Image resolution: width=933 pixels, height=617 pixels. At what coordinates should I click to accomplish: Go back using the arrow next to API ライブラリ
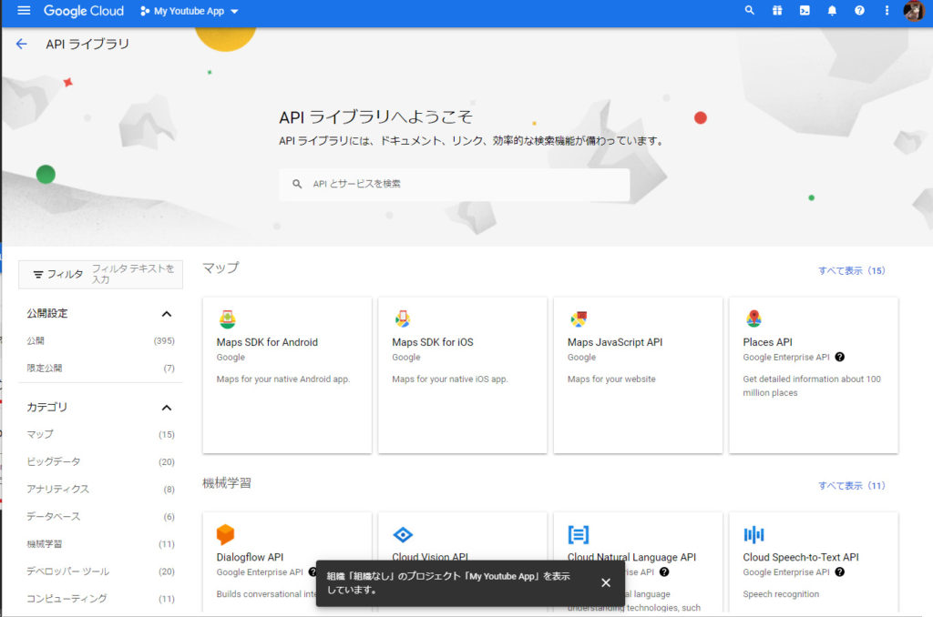point(22,44)
